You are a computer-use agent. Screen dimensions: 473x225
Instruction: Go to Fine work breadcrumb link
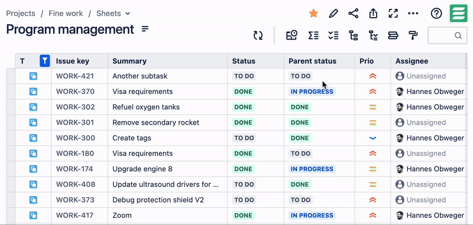tap(66, 14)
